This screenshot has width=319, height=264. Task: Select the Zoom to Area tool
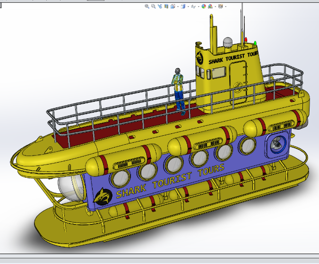pos(154,7)
